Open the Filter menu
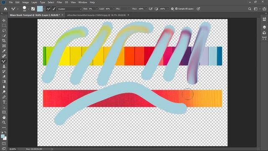This screenshot has height=151, width=268. click(59, 3)
